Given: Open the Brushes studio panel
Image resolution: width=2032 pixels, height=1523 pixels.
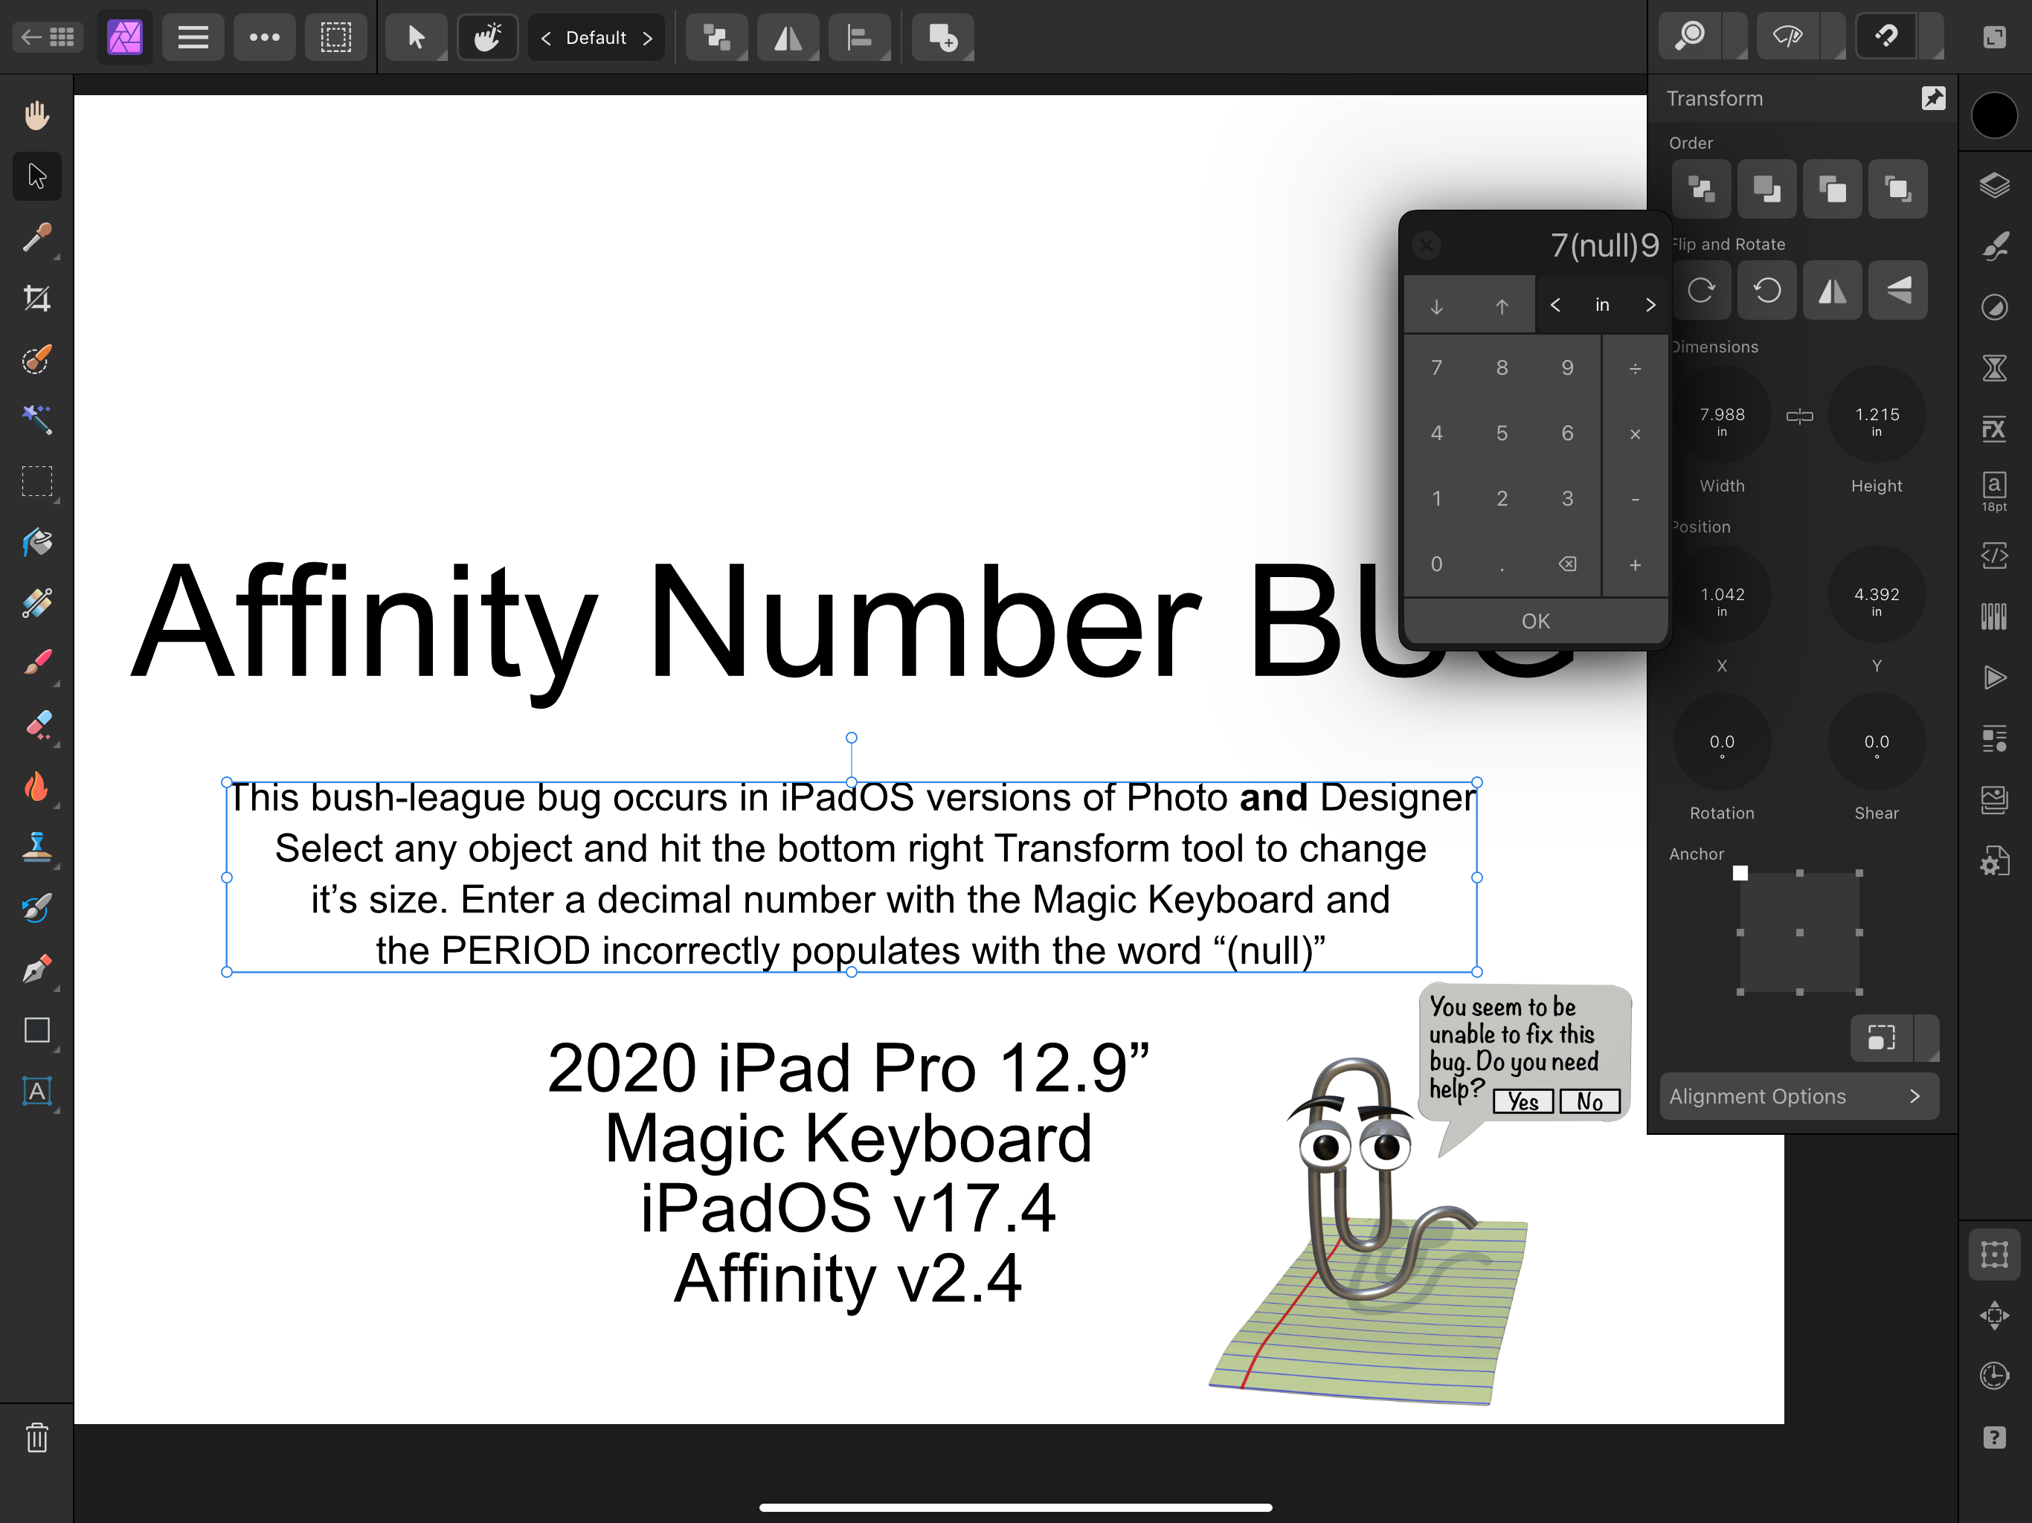Looking at the screenshot, I should (1994, 246).
